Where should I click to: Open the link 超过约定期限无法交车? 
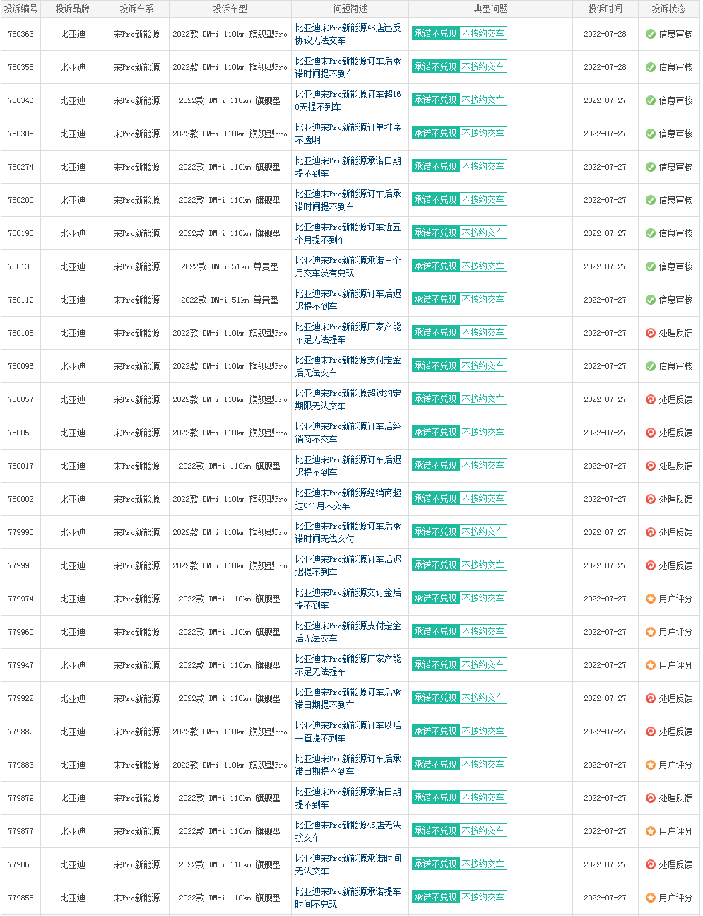coord(348,399)
